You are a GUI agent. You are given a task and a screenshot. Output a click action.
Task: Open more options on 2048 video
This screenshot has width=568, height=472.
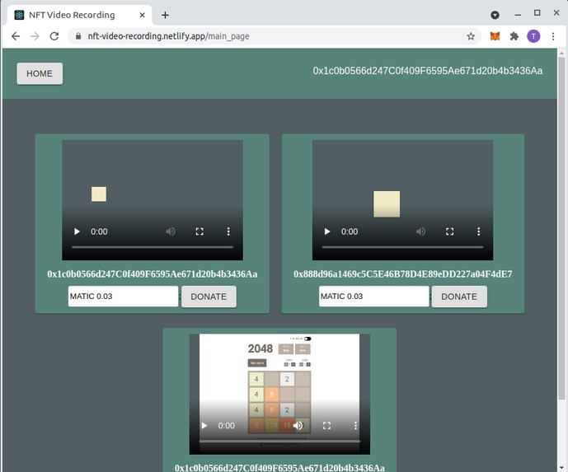[355, 425]
